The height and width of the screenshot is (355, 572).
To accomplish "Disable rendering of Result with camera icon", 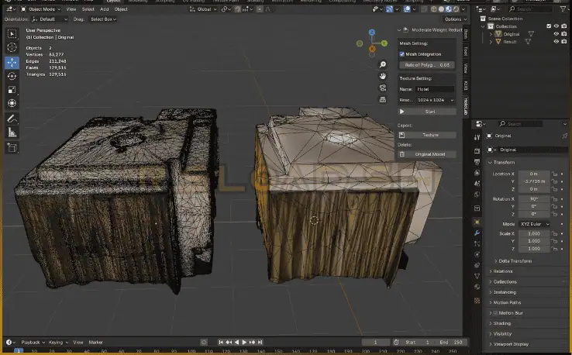I will (564, 42).
